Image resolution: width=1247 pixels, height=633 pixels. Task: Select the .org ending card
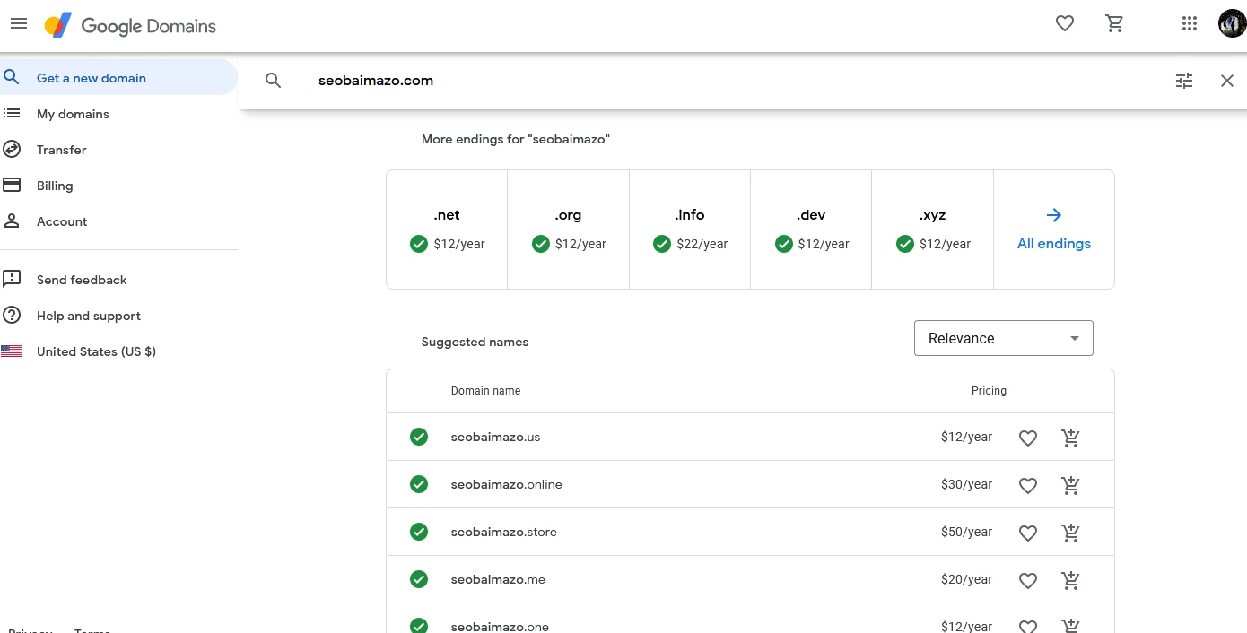(x=568, y=230)
